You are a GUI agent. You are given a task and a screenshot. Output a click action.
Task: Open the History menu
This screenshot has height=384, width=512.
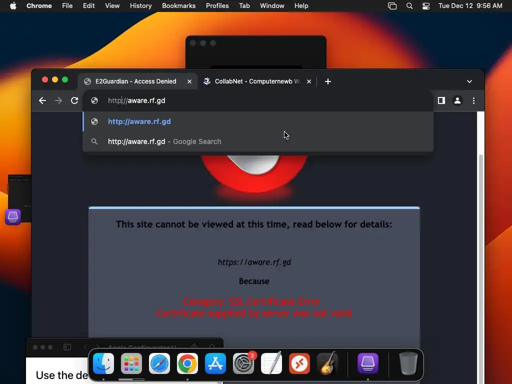[x=140, y=6]
